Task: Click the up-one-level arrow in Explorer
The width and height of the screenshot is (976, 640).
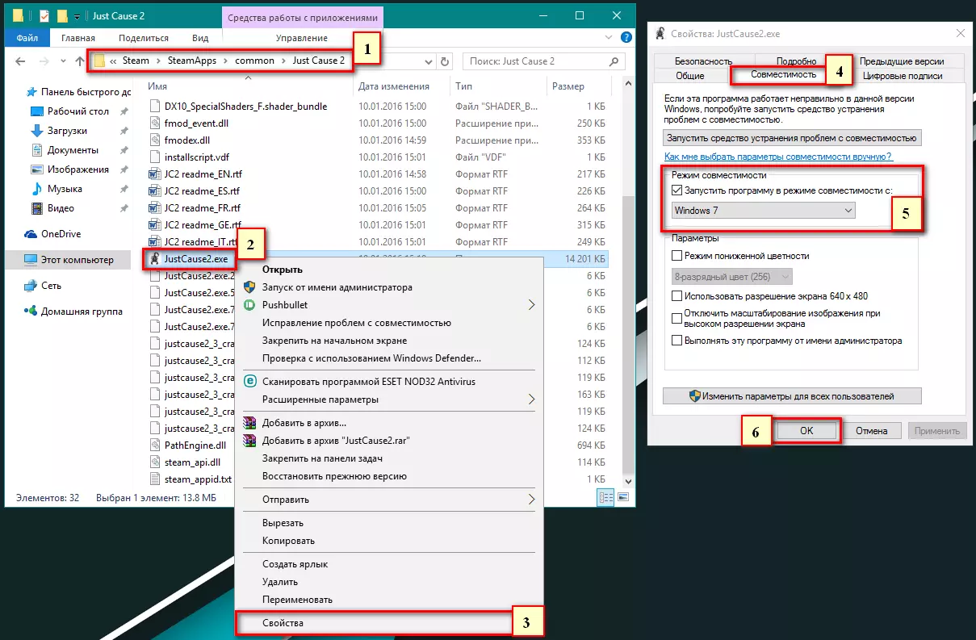Action: [x=79, y=61]
